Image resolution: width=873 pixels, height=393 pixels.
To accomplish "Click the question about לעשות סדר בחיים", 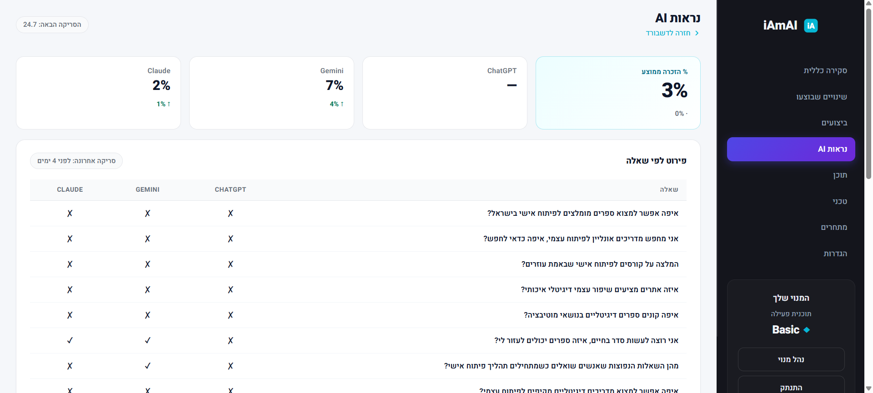I will [x=587, y=340].
